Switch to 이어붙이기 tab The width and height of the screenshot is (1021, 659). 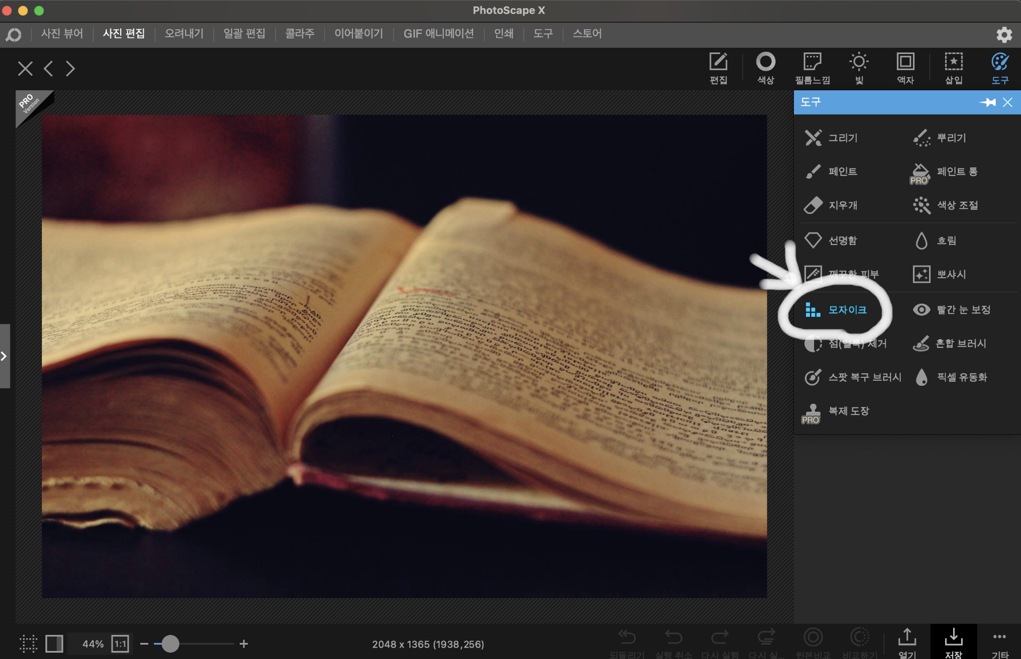pos(359,33)
